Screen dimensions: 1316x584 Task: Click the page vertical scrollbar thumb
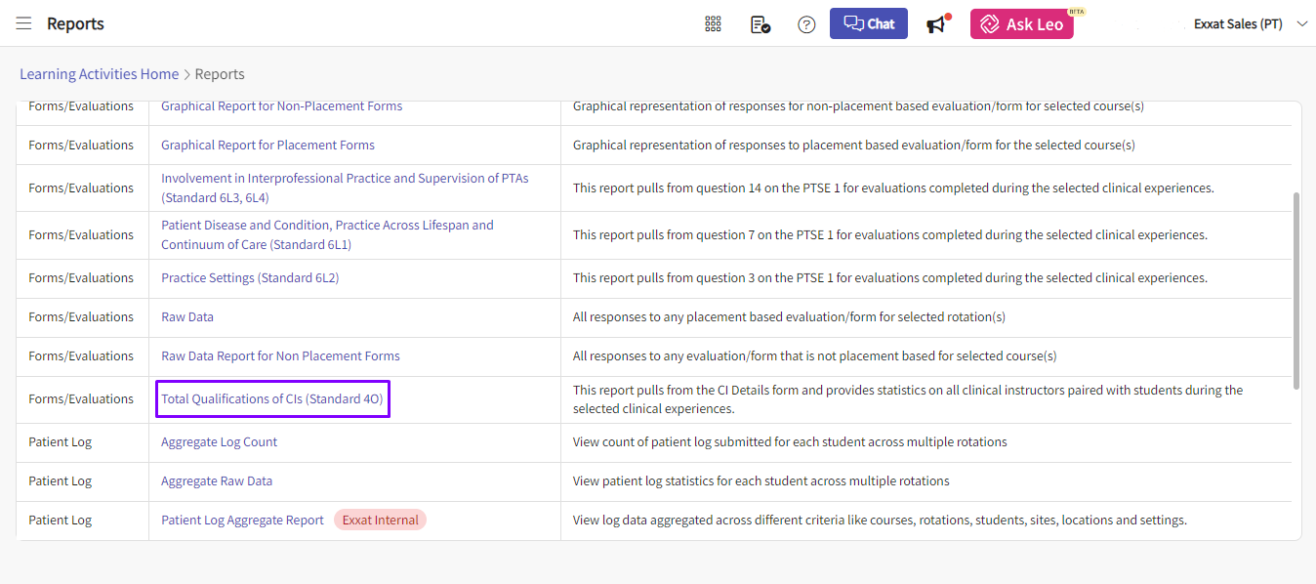1295,290
